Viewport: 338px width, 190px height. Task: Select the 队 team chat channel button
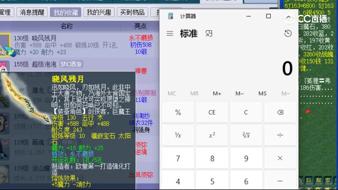[309, 180]
